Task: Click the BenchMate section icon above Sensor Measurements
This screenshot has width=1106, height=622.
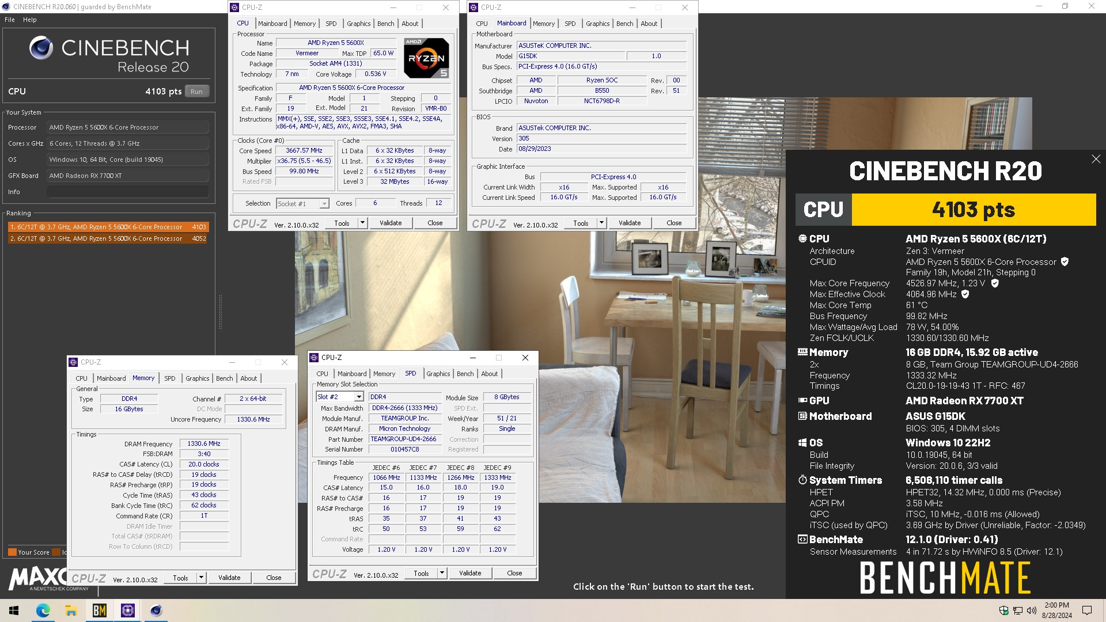Action: pos(802,539)
